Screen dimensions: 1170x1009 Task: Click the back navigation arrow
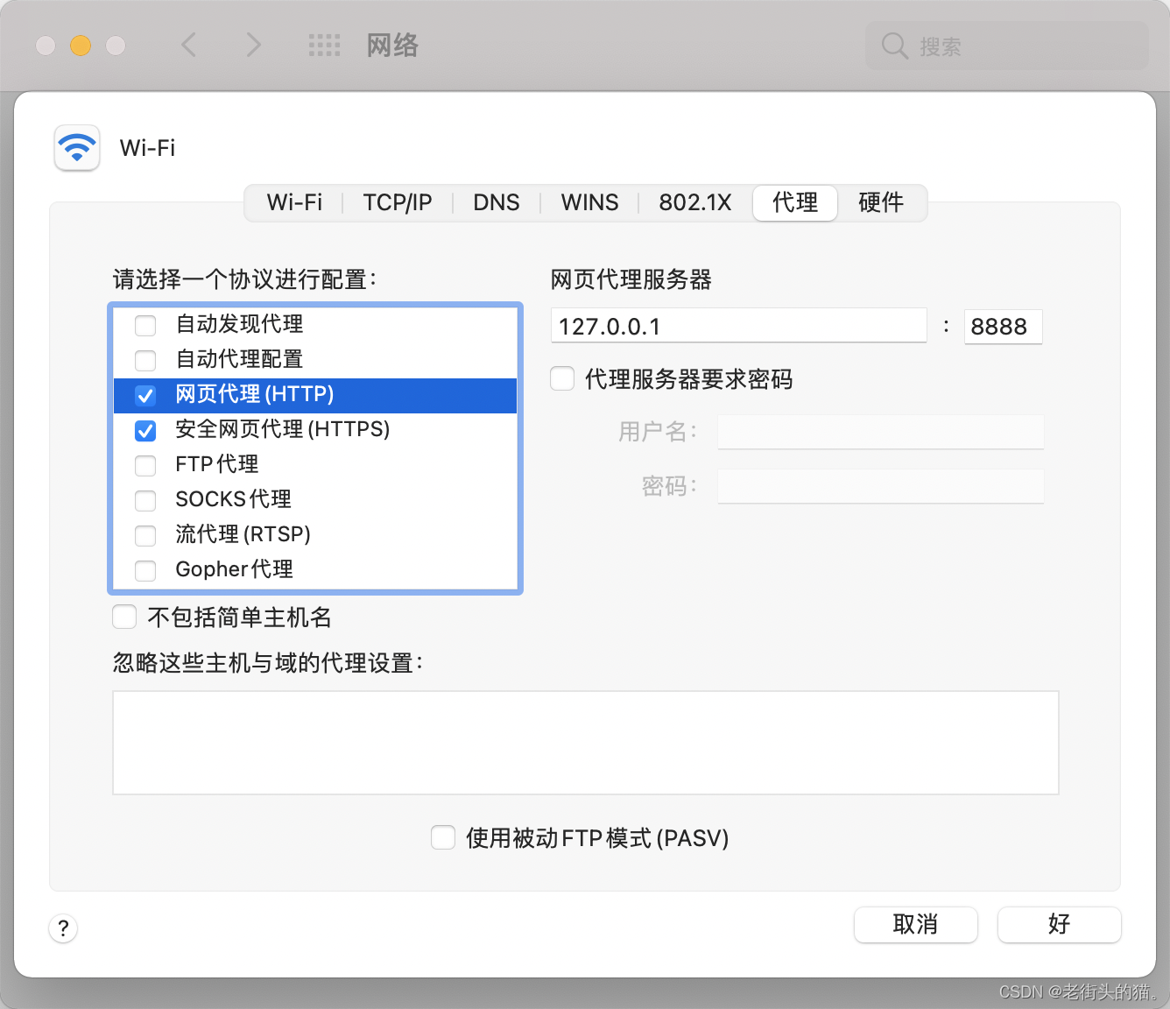pyautogui.click(x=188, y=45)
